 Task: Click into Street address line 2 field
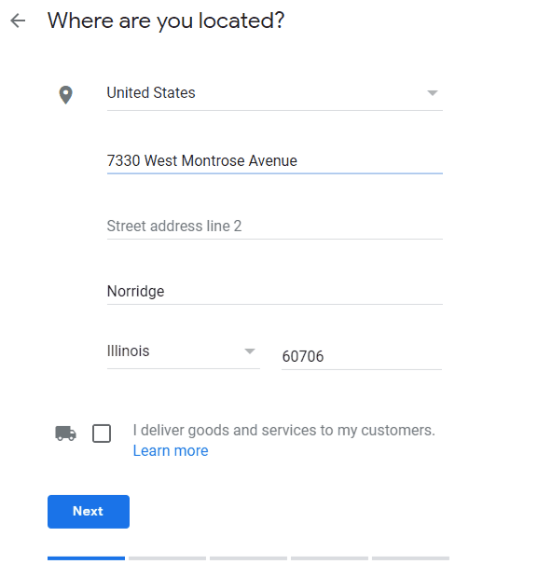[x=275, y=226]
